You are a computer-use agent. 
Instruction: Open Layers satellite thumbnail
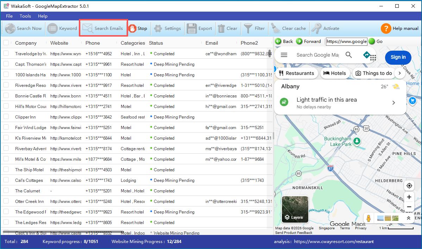point(295,210)
